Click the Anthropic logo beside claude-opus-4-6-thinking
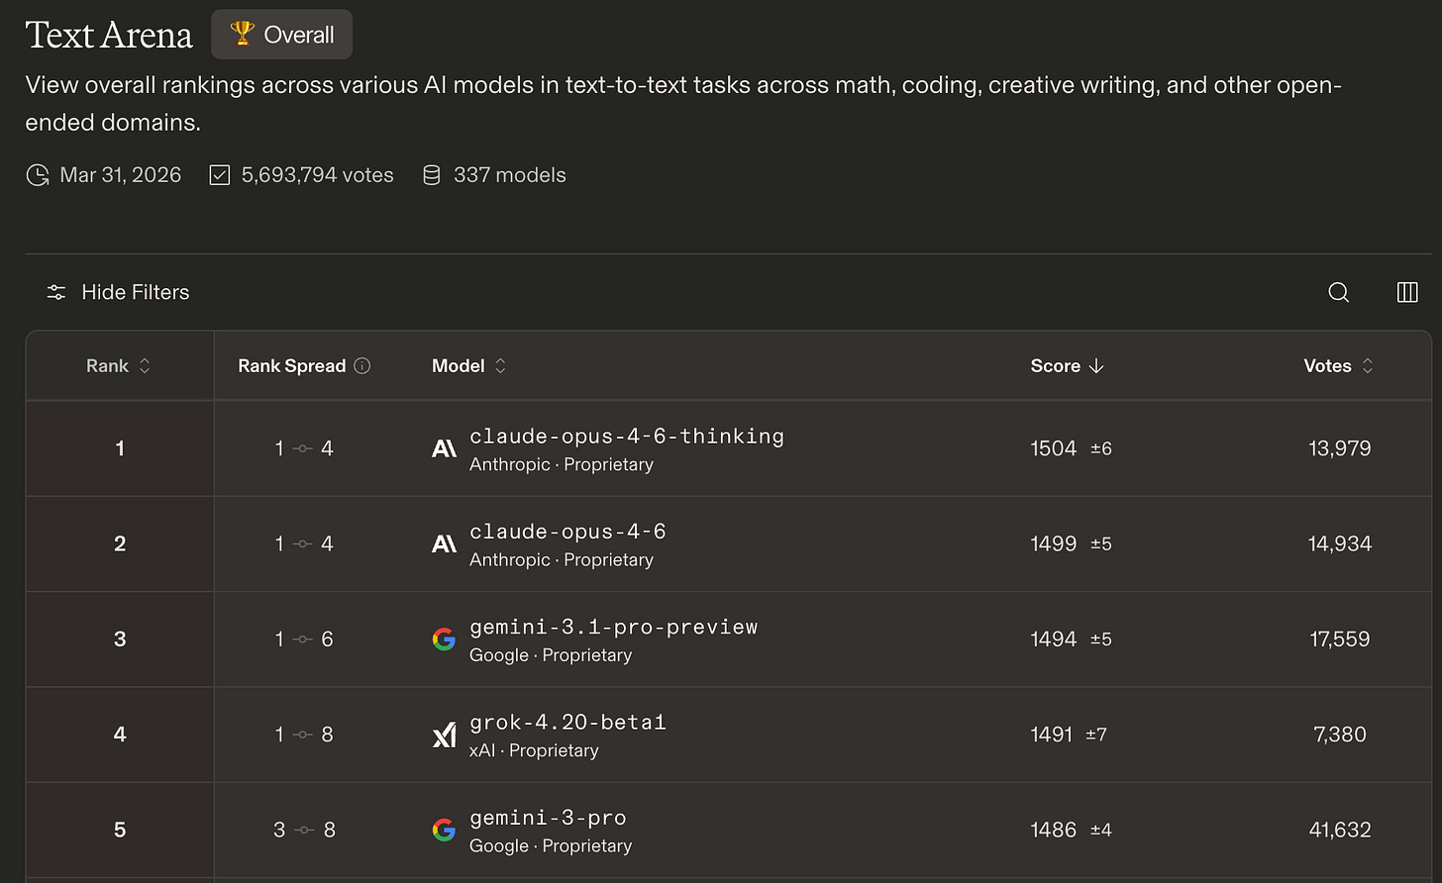This screenshot has width=1442, height=883. (445, 448)
